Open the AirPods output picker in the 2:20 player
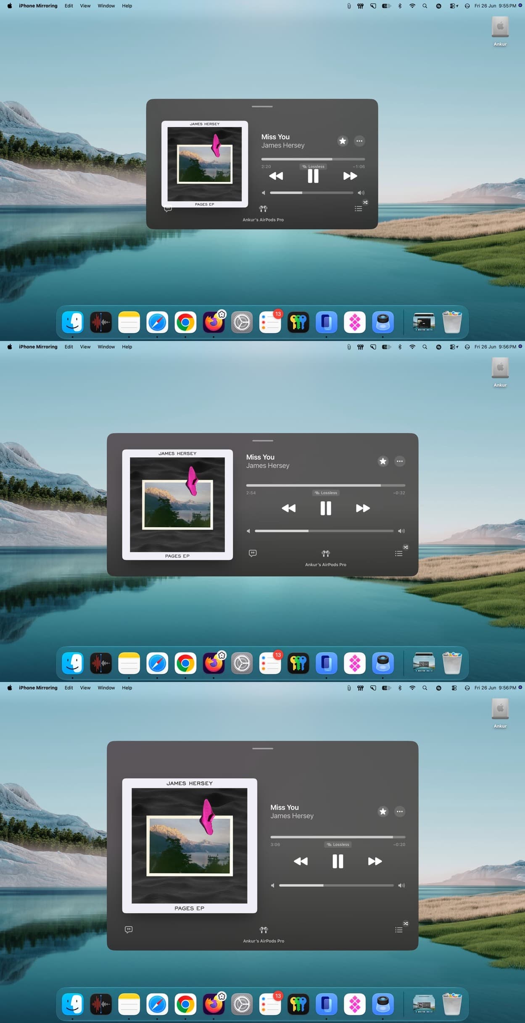The width and height of the screenshot is (525, 1023). click(x=263, y=208)
